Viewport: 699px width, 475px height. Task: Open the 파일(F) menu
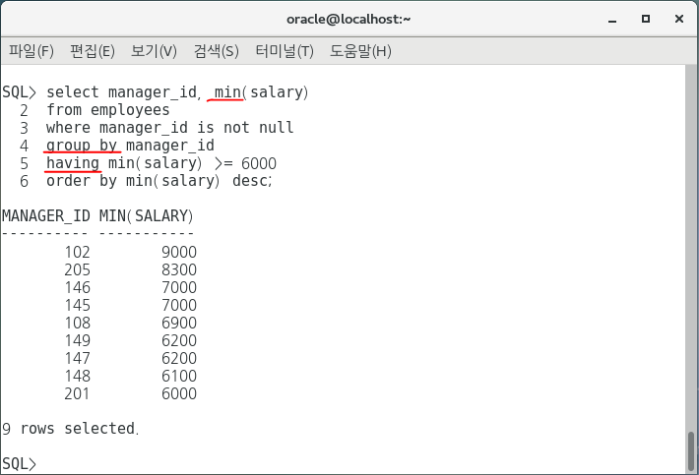pyautogui.click(x=32, y=51)
